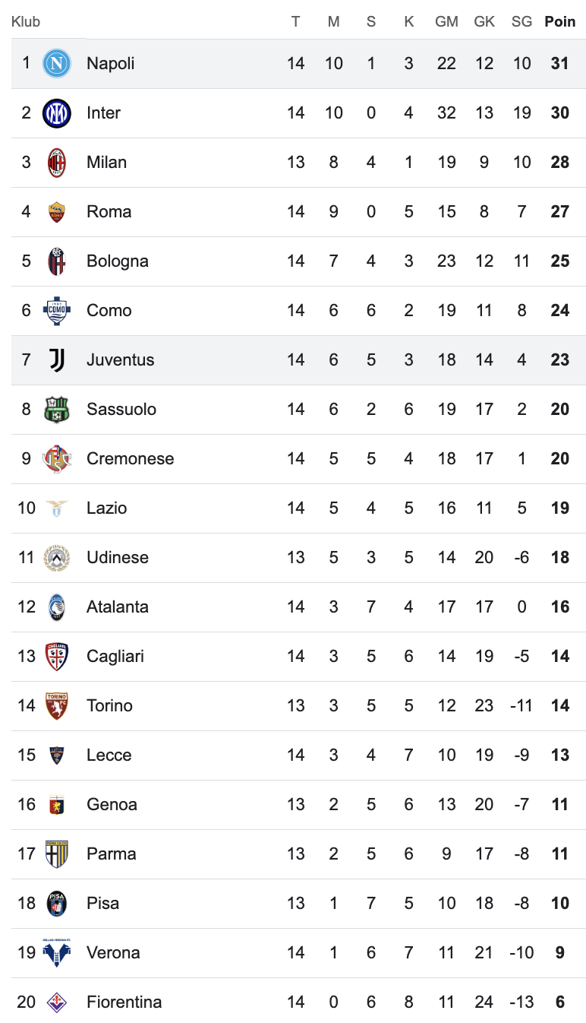The width and height of the screenshot is (586, 1023).
Task: Click the Fiorentina club logo
Action: coord(57,1002)
